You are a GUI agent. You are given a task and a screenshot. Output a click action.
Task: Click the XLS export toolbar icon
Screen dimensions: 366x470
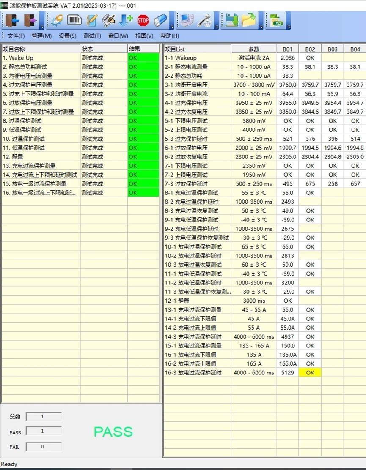point(276,20)
